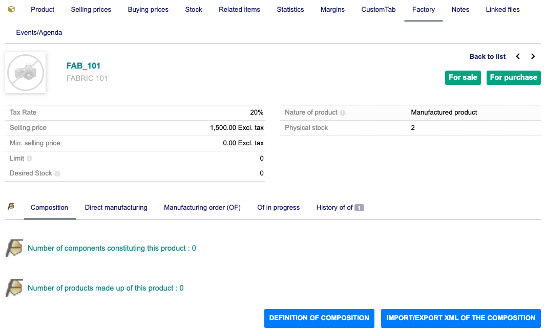Image resolution: width=546 pixels, height=332 pixels.
Task: Click the product cube icon beside tabs
Action: (x=11, y=10)
